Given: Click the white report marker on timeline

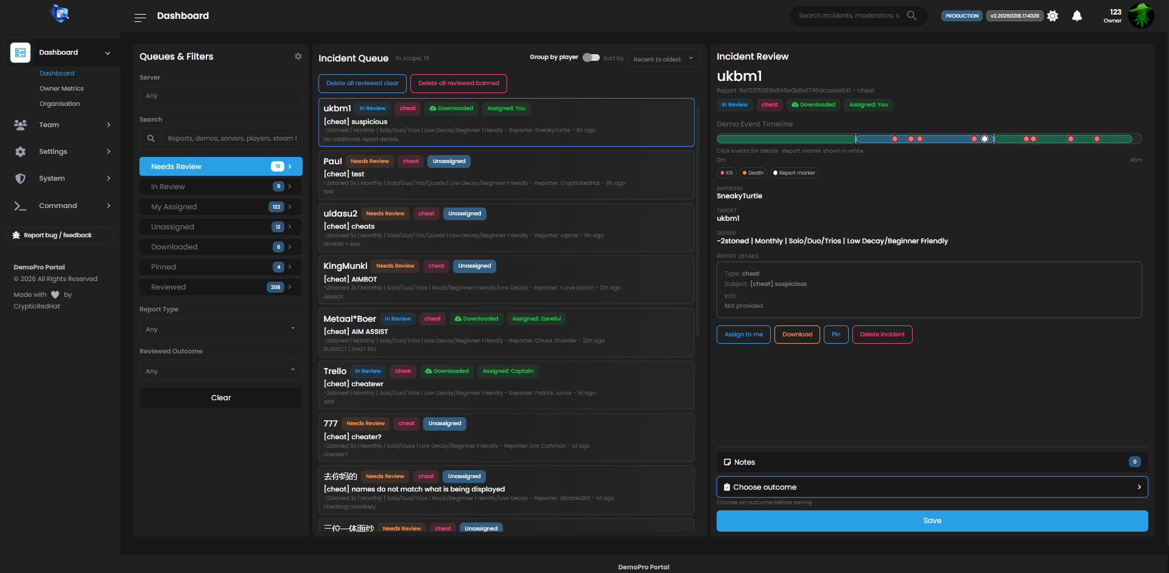Looking at the screenshot, I should pyautogui.click(x=985, y=139).
